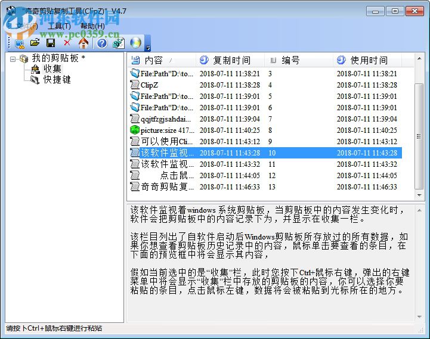Select the qqjtfzgjsahdai... entry
Screen dimensions: 430x339
tap(166, 119)
